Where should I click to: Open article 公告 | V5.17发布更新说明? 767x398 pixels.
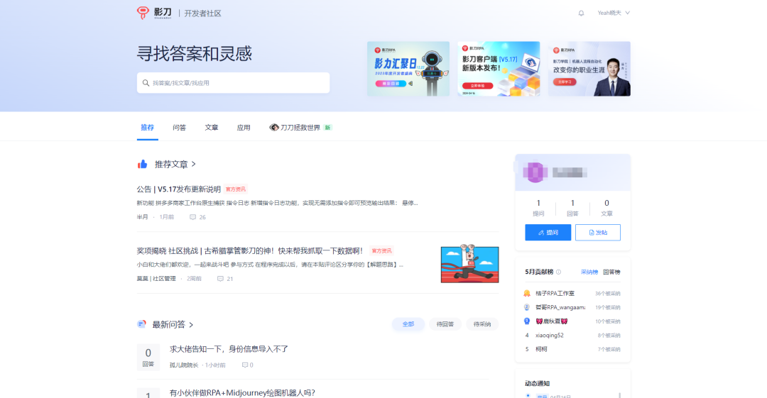coord(178,189)
